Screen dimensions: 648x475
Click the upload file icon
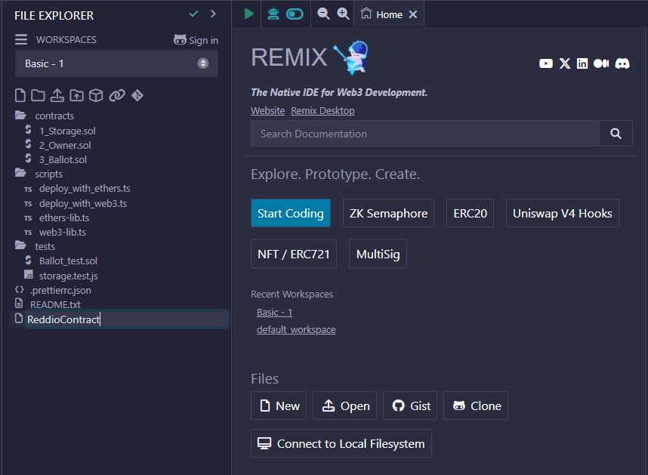[x=57, y=95]
